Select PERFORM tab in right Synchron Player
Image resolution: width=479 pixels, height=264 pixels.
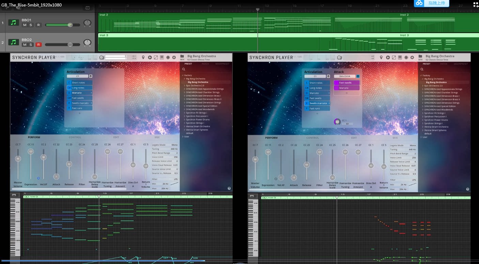pos(272,138)
